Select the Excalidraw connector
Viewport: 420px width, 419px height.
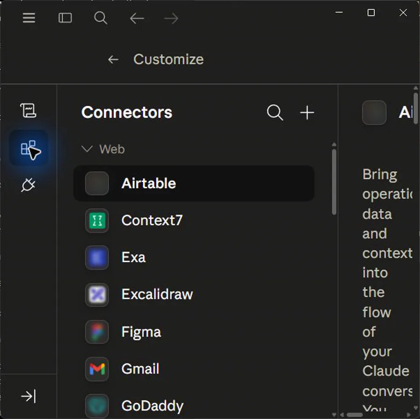click(194, 295)
